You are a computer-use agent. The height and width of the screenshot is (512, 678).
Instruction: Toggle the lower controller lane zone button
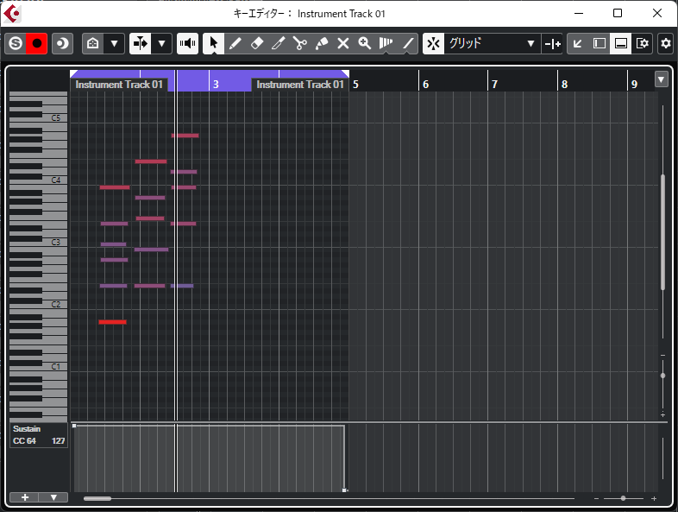click(x=621, y=43)
